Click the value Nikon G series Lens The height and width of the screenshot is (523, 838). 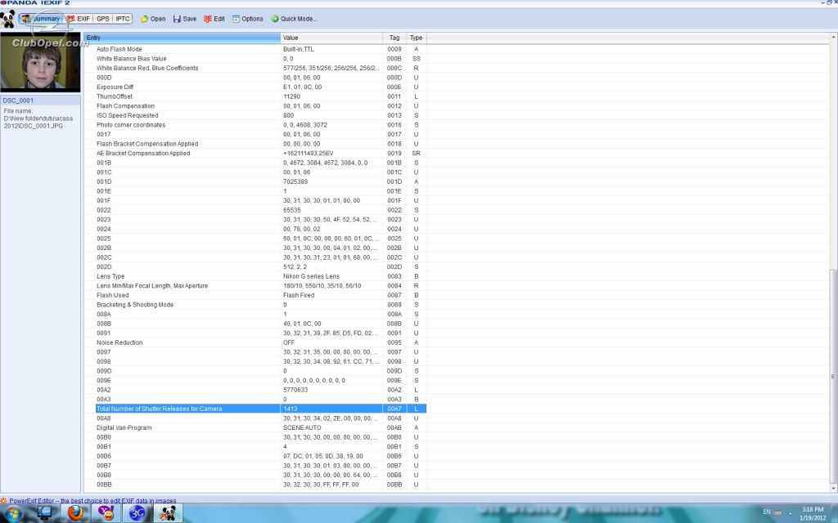click(311, 276)
